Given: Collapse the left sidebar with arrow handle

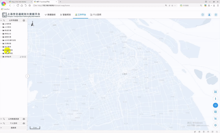Looking at the screenshot, I should tap(27, 76).
